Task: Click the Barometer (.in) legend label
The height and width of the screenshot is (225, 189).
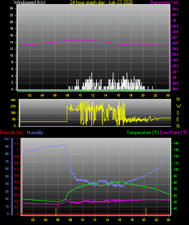Action: point(164,2)
